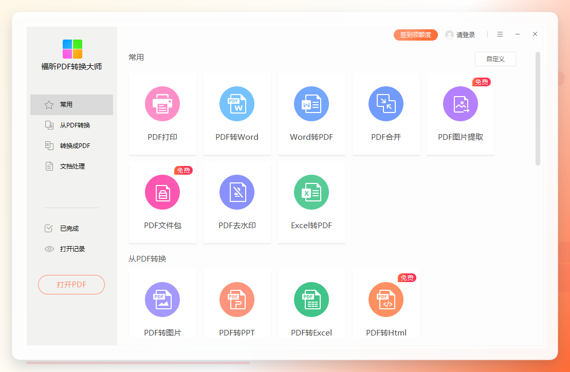Click the 福昕PDF转换大师 colorful logo

pyautogui.click(x=72, y=49)
